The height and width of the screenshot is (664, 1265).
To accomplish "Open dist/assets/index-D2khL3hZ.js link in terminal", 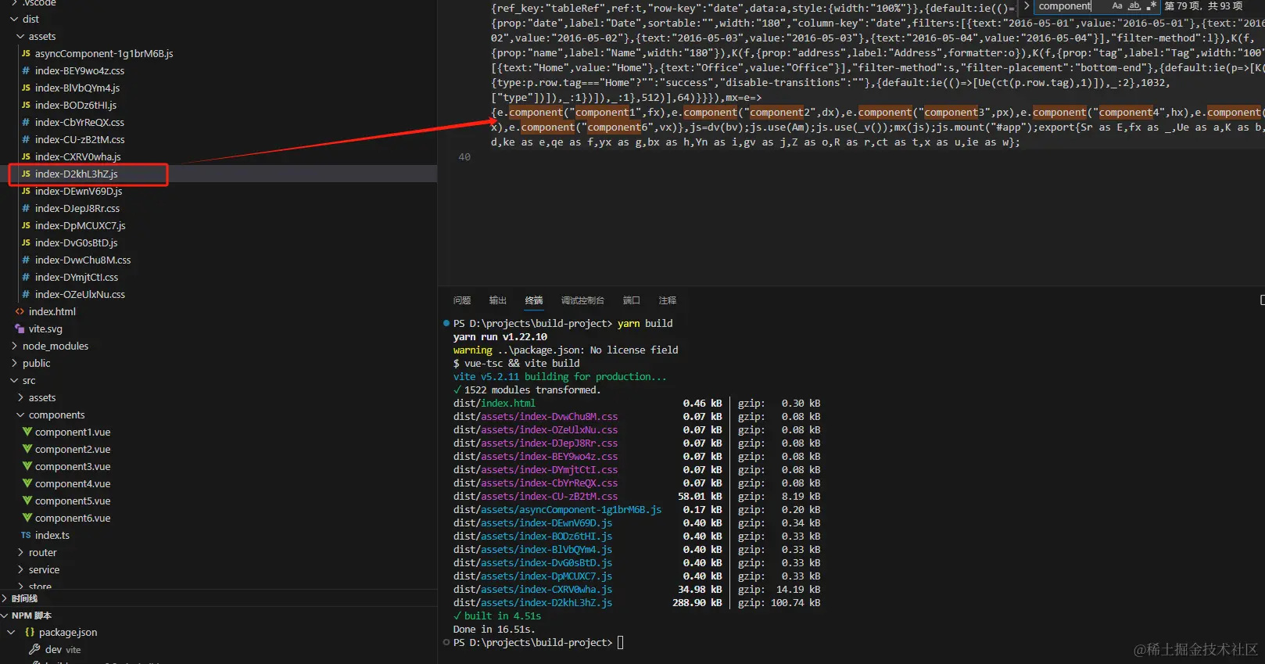I will click(x=532, y=603).
